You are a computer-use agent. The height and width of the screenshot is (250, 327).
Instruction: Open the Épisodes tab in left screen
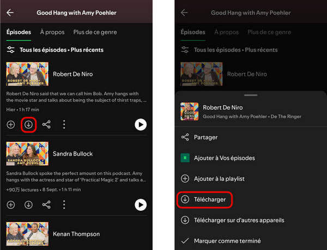click(x=19, y=32)
